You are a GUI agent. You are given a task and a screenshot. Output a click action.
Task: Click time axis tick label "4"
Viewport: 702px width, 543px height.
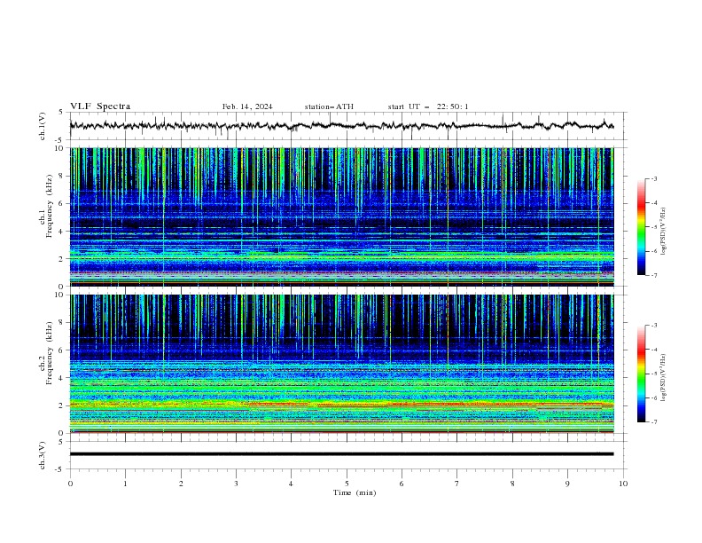291,484
